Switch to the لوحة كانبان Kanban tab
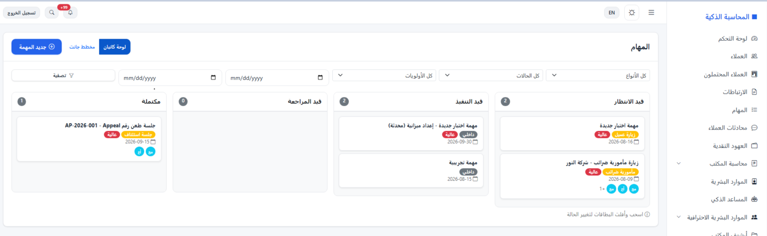Screen dimensions: 767x236 (115, 47)
